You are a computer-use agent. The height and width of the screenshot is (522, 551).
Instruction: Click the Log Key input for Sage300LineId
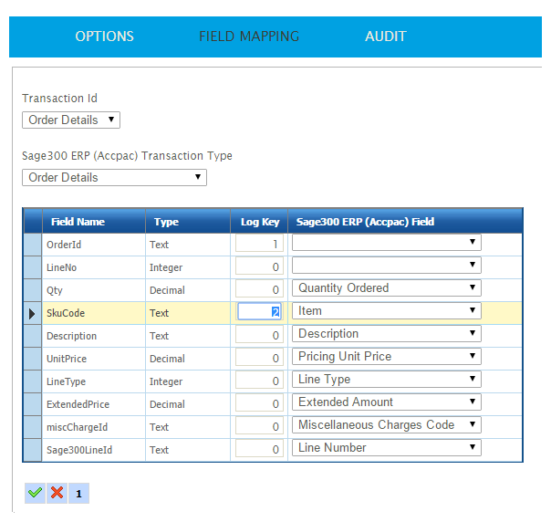(260, 449)
